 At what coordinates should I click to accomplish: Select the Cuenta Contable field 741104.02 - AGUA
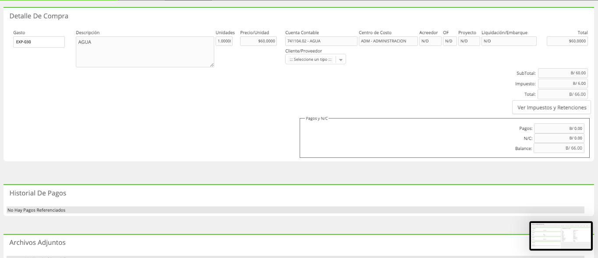pyautogui.click(x=321, y=41)
